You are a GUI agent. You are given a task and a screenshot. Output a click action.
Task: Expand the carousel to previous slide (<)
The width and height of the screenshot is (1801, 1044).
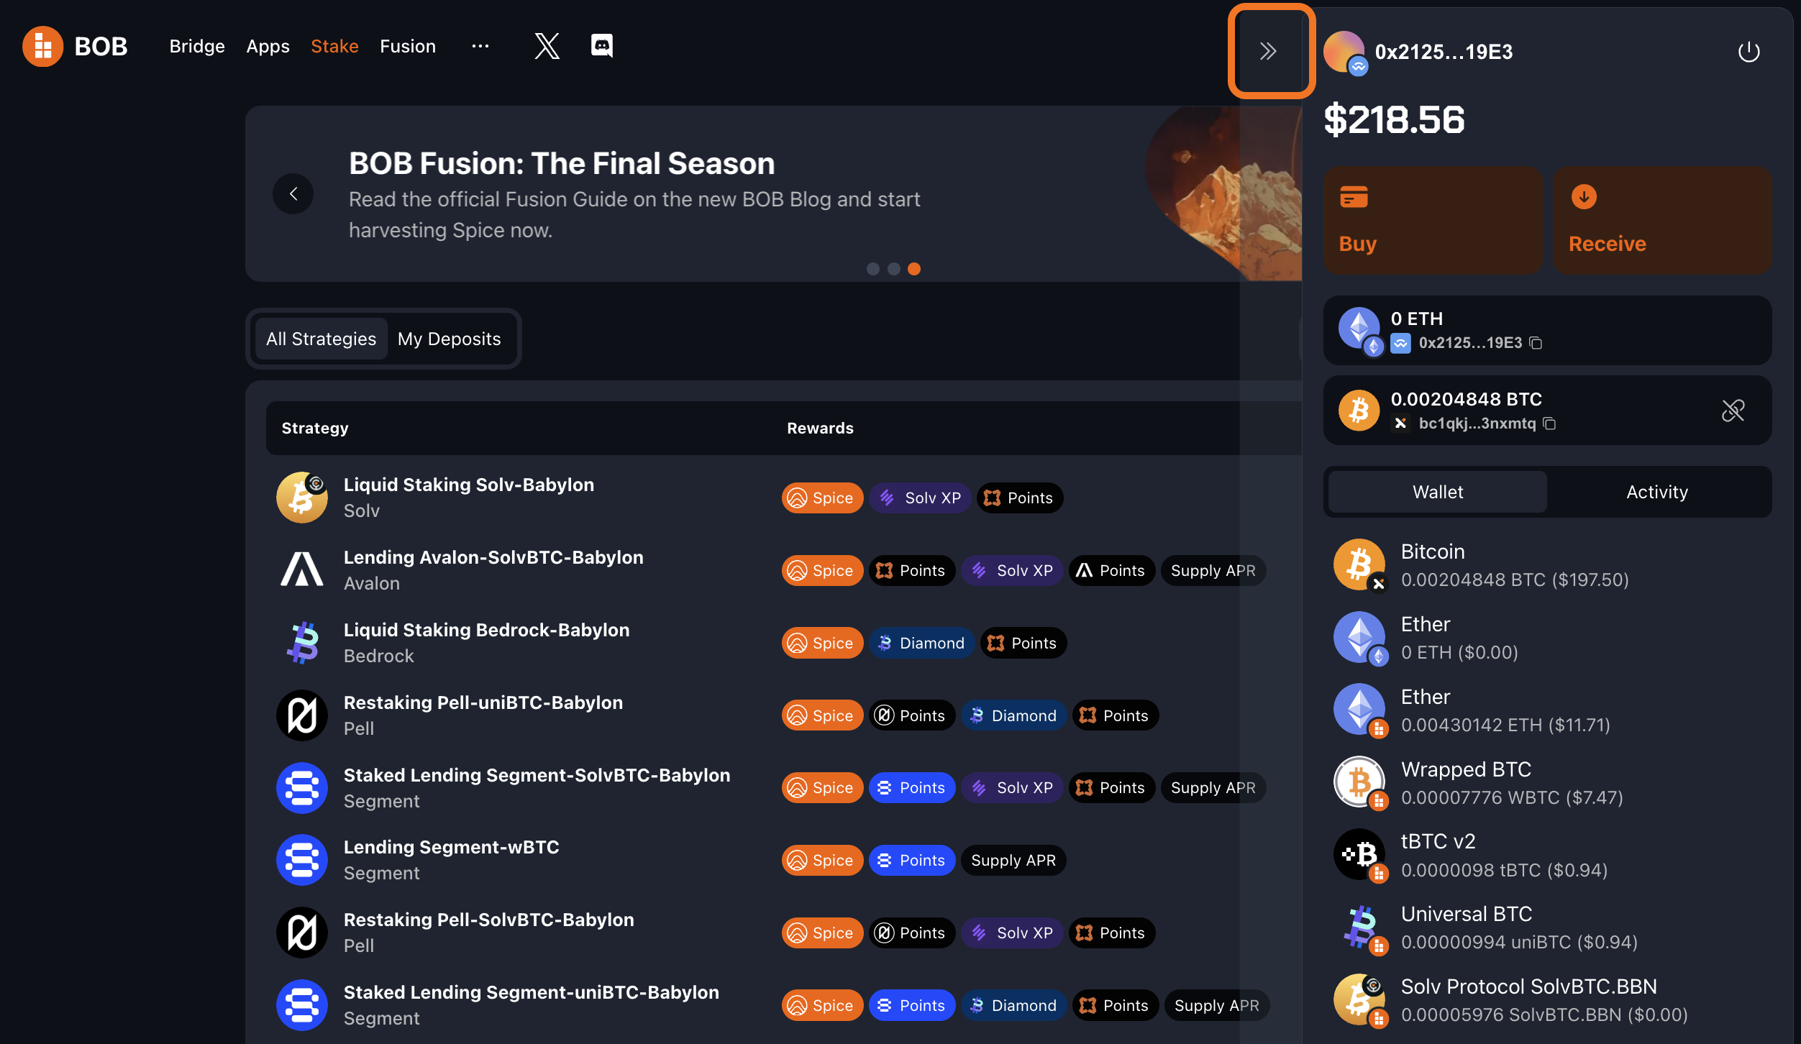[293, 194]
